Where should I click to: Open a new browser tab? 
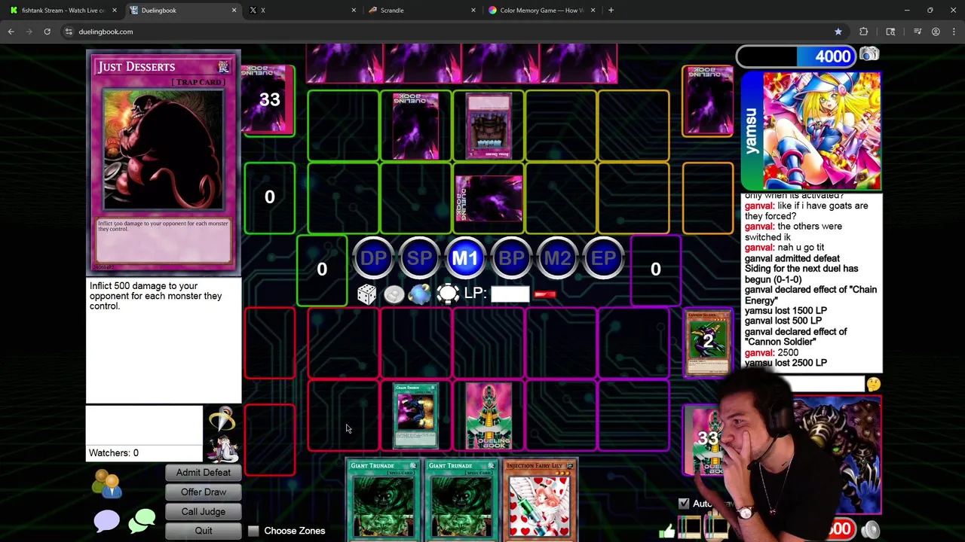tap(611, 11)
